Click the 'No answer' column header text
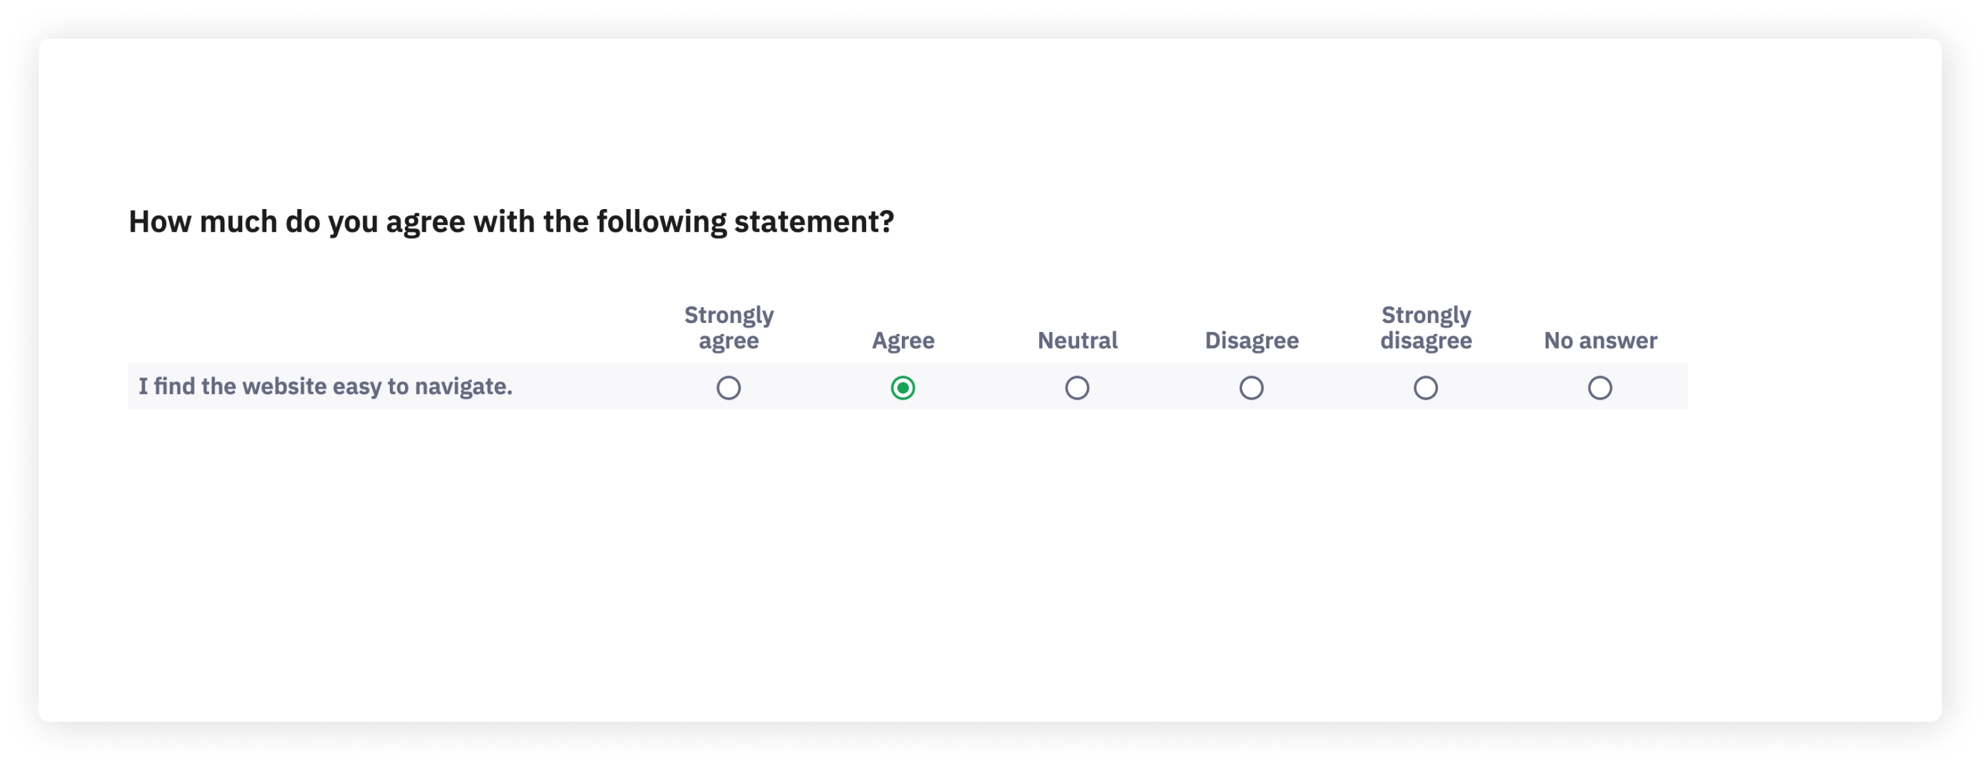The height and width of the screenshot is (766, 1986). [x=1600, y=341]
